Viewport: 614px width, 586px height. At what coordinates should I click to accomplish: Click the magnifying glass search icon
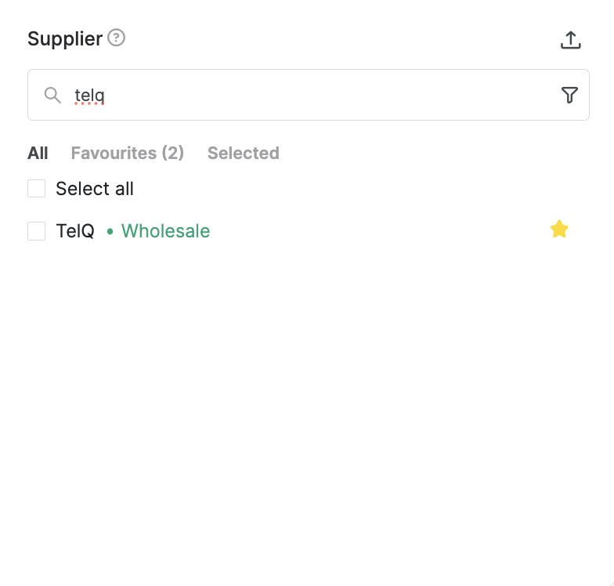pyautogui.click(x=52, y=96)
